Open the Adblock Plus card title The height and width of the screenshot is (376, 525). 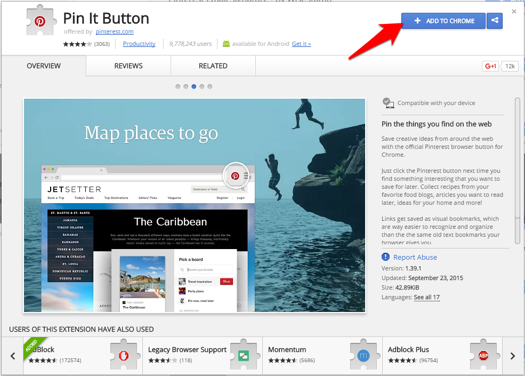point(408,349)
